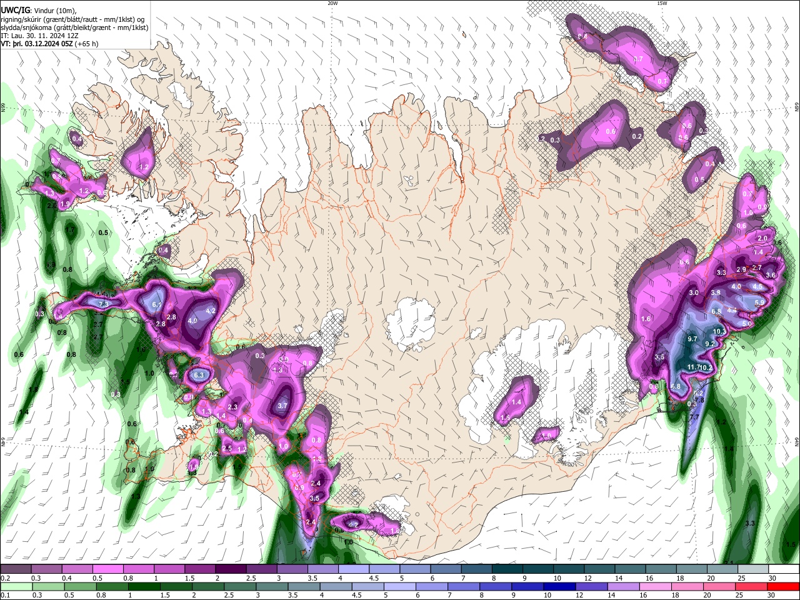This screenshot has height=600, width=800.
Task: Click lower legend swatch between 0.1 and 0.3
Action: click(16, 587)
